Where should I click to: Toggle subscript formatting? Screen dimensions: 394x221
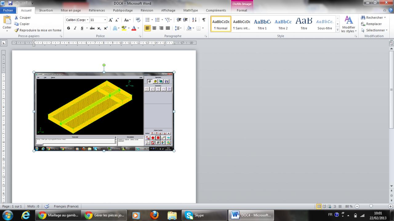tap(99, 28)
